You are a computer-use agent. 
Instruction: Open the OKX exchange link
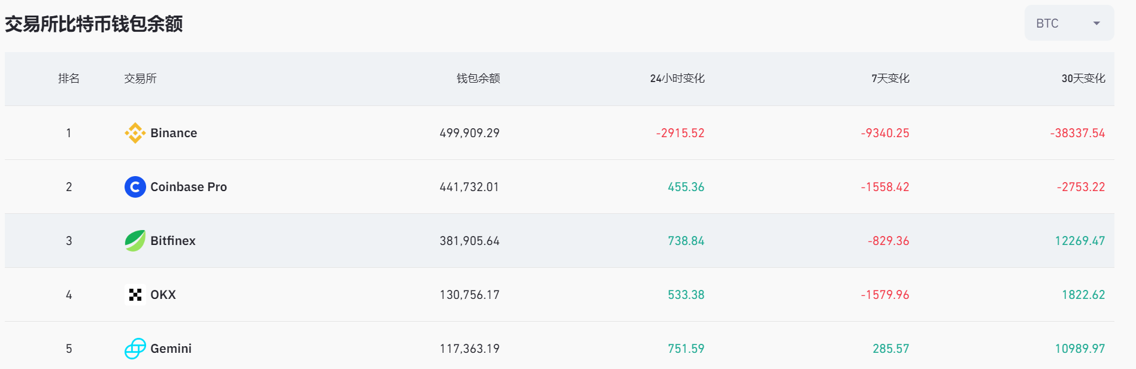click(x=163, y=295)
